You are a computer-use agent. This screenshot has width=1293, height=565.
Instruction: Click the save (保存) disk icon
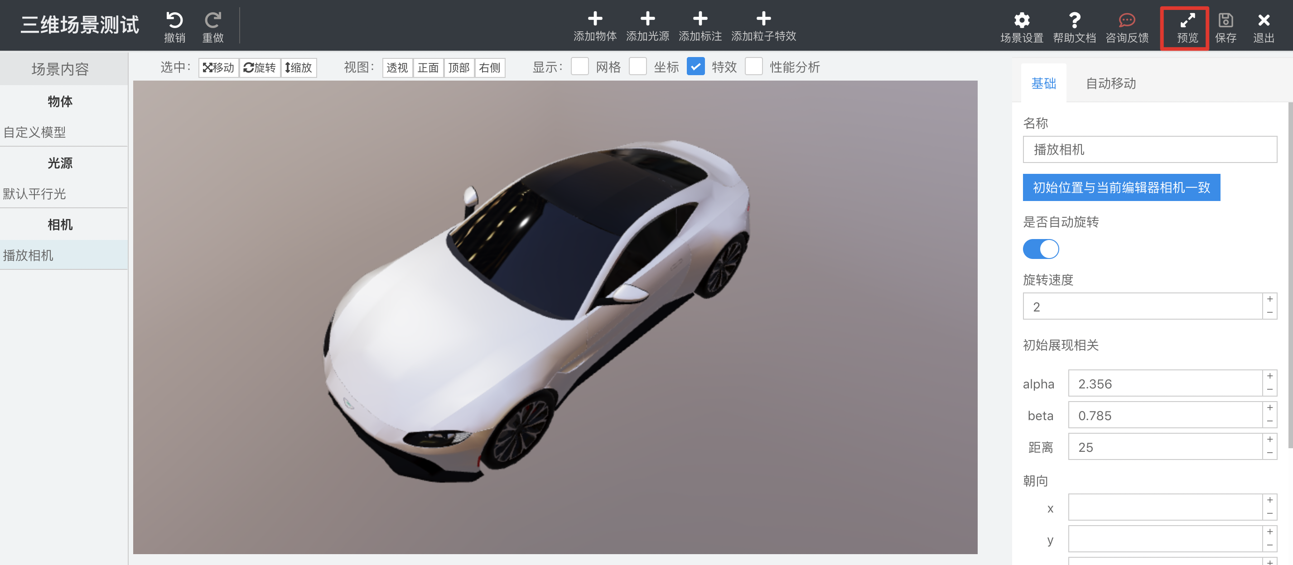coord(1225,20)
